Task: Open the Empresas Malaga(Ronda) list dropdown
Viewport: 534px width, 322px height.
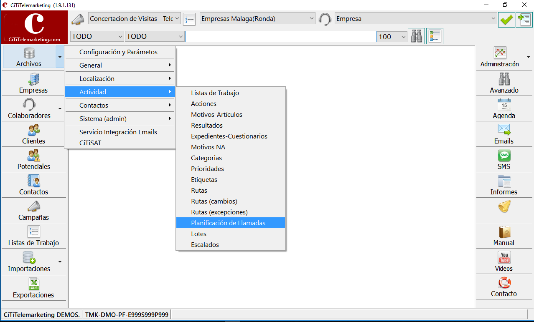Action: coord(257,19)
